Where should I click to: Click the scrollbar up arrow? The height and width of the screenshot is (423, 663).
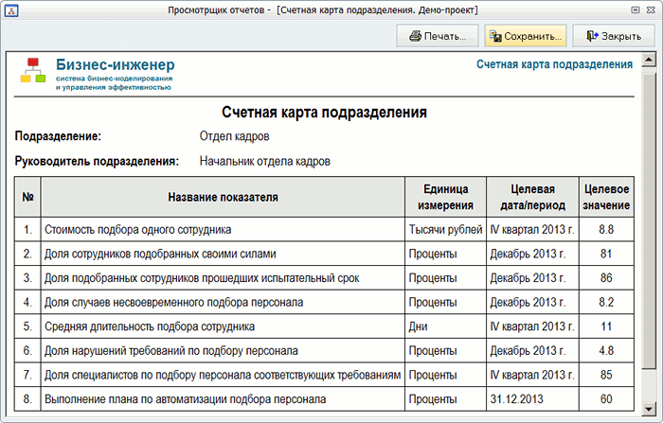[x=649, y=60]
